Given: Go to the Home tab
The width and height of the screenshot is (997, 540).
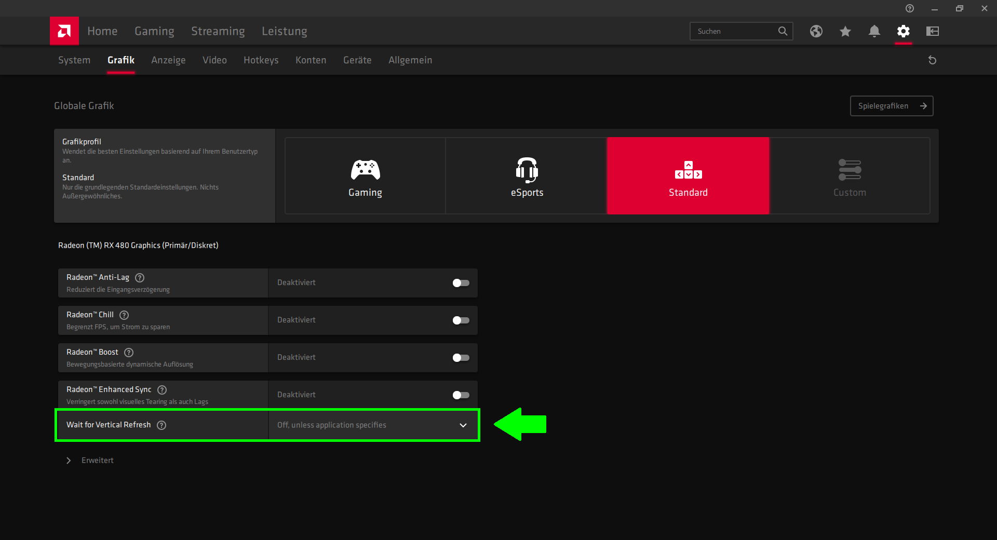Looking at the screenshot, I should click(x=102, y=31).
